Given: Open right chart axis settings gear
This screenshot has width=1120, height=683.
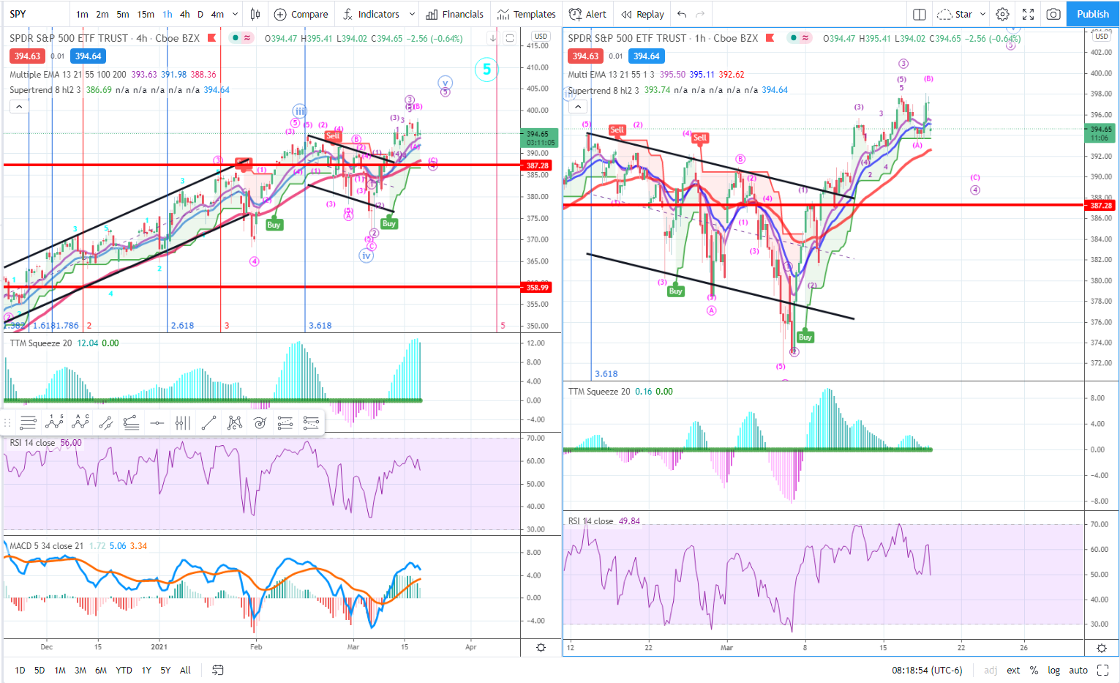Looking at the screenshot, I should pyautogui.click(x=1102, y=647).
